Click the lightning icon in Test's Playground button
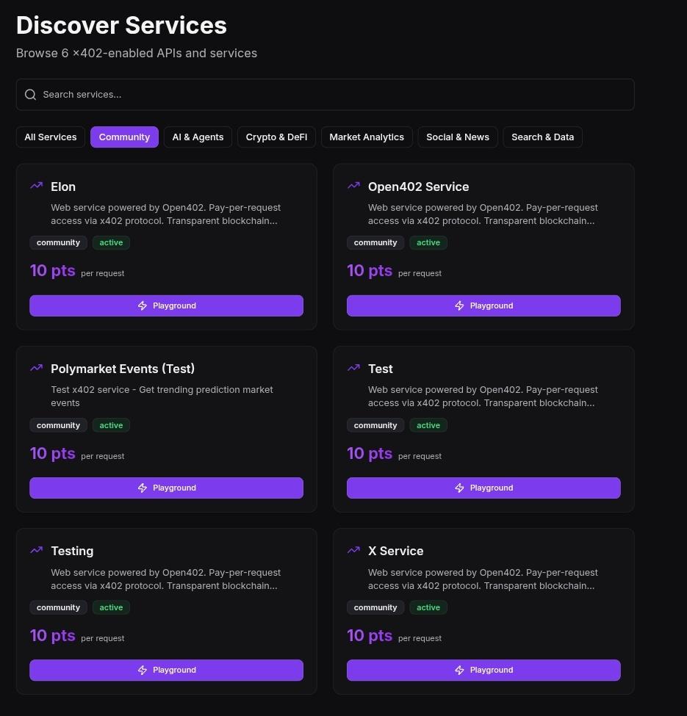Image resolution: width=687 pixels, height=716 pixels. click(459, 488)
